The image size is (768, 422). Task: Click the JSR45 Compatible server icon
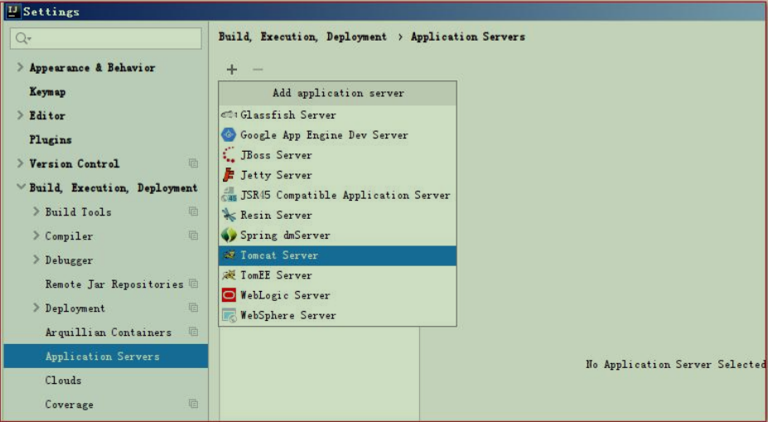(x=229, y=195)
